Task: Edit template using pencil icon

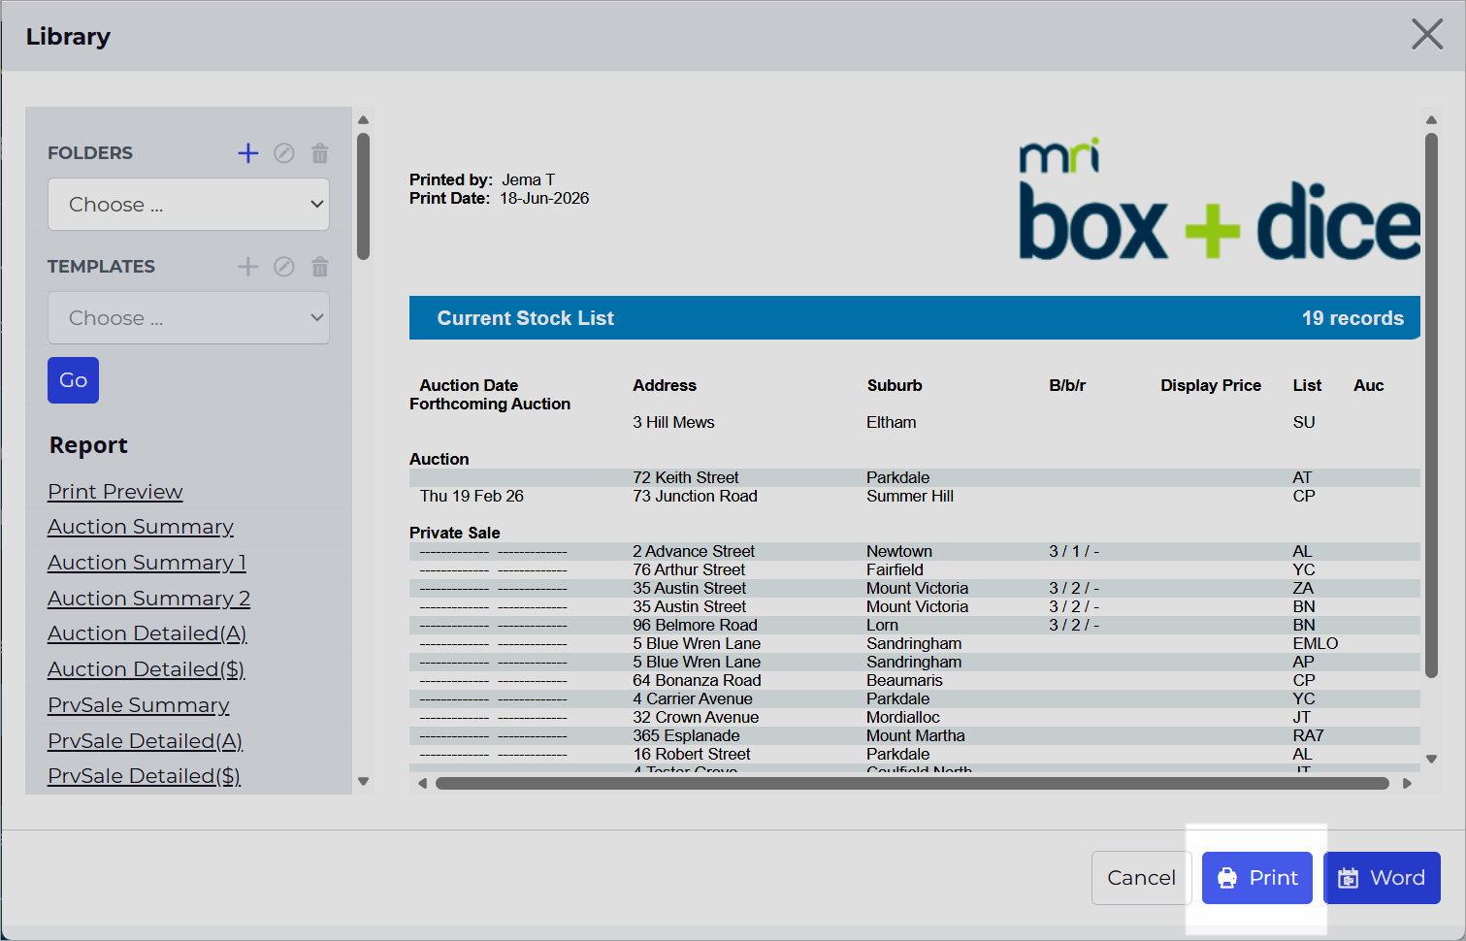Action: click(x=284, y=267)
